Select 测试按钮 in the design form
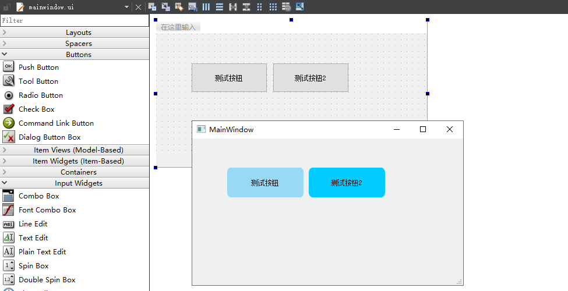568x291 pixels. click(x=230, y=78)
